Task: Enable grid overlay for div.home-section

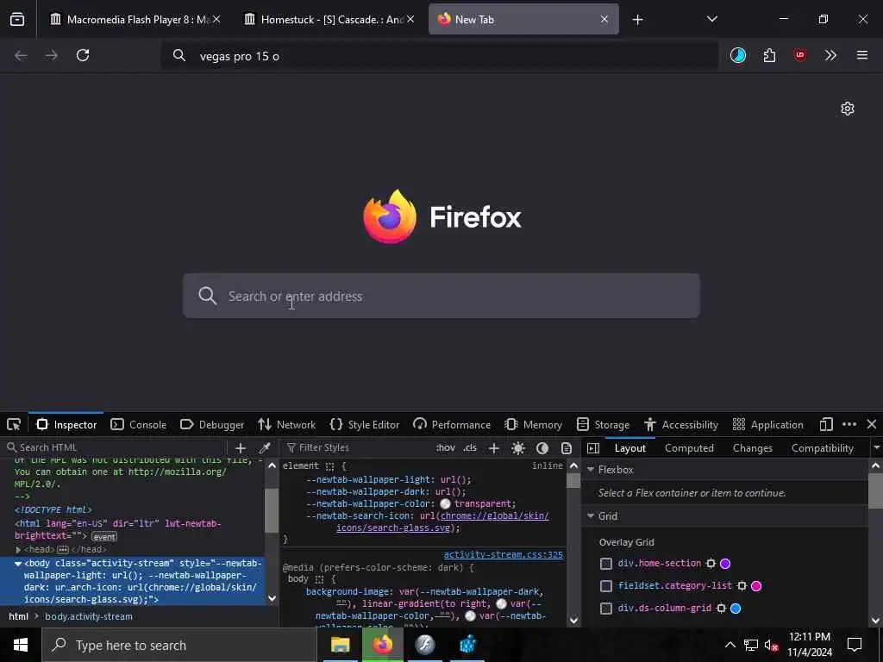Action: click(606, 564)
